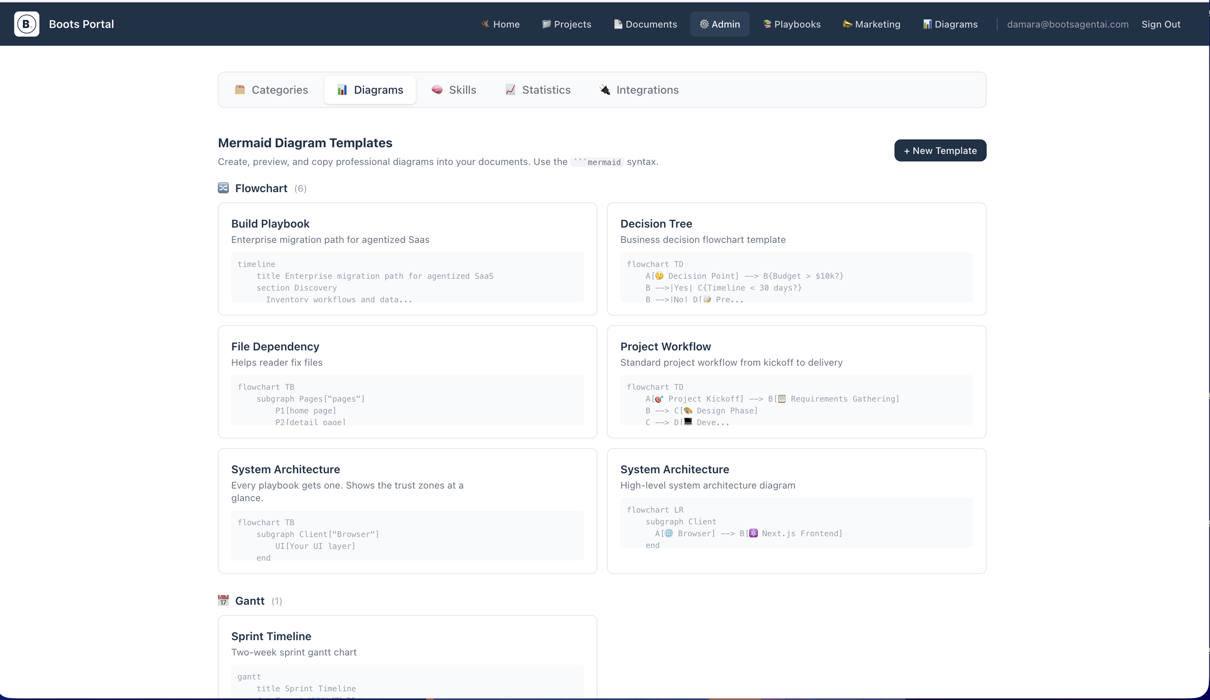Click the Admin gear icon
This screenshot has width=1210, height=700.
click(x=704, y=24)
